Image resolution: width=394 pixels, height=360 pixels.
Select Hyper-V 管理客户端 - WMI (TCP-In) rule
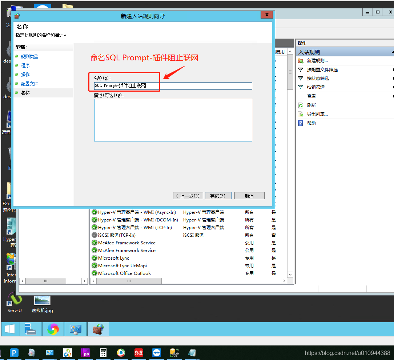[x=135, y=228]
